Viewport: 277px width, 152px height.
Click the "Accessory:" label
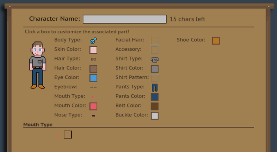click(128, 49)
